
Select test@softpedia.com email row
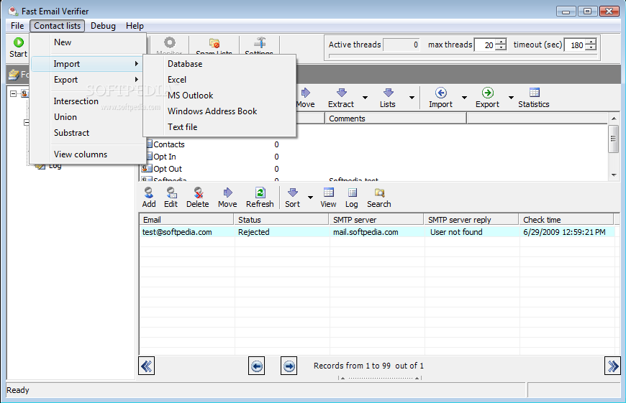point(377,232)
